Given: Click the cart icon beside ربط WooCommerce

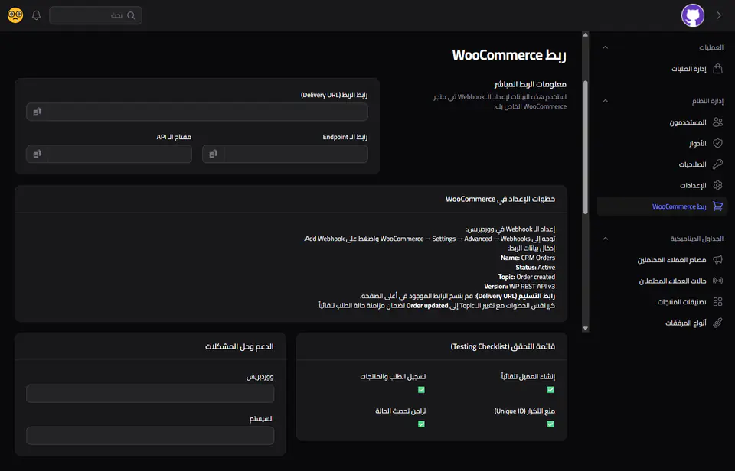Looking at the screenshot, I should (x=717, y=206).
